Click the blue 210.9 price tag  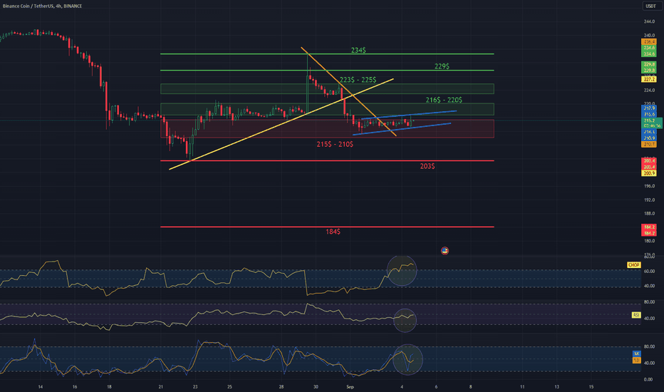coord(649,138)
